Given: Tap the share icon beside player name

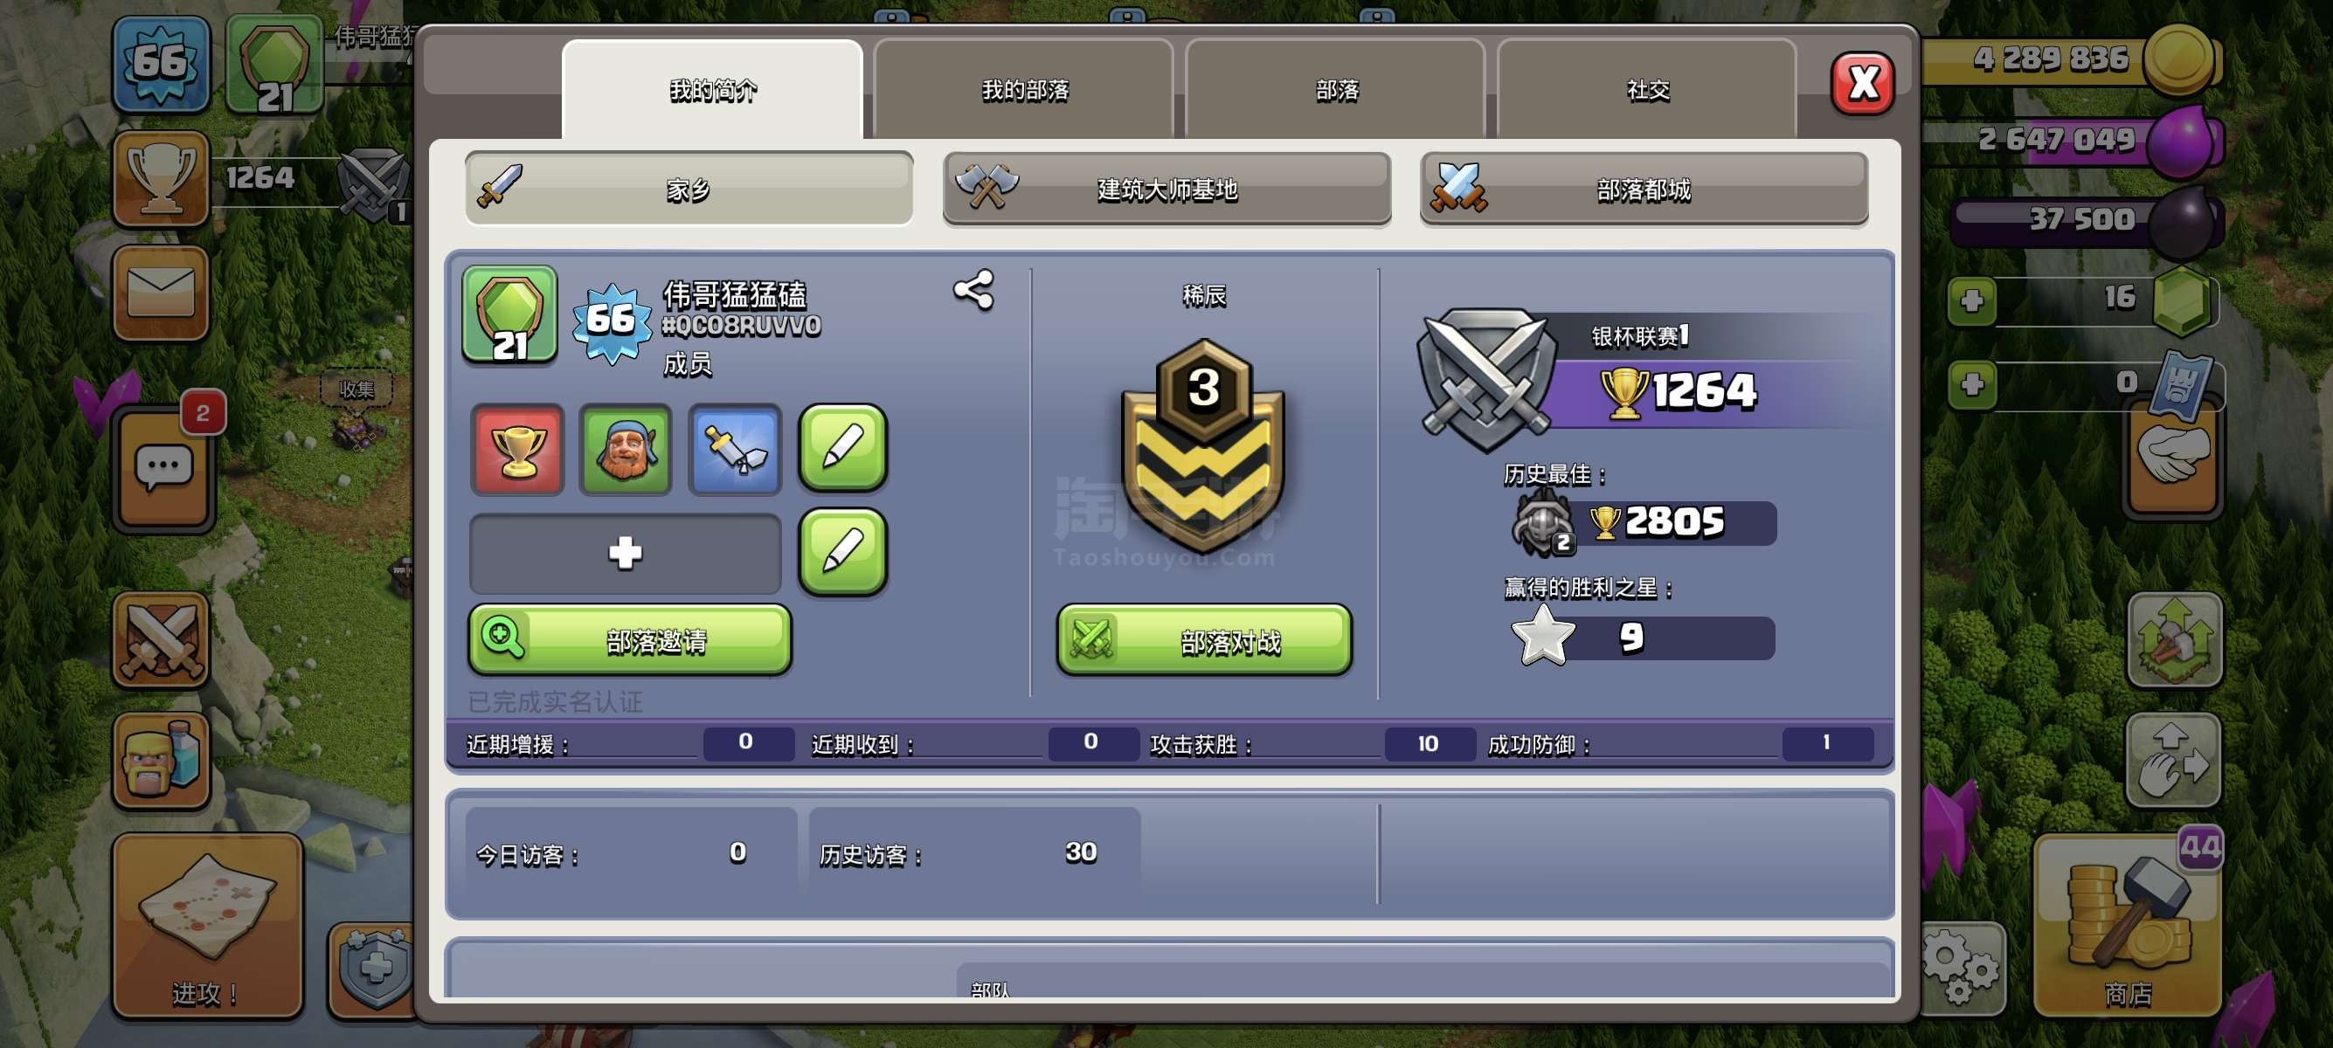Looking at the screenshot, I should coord(973,291).
